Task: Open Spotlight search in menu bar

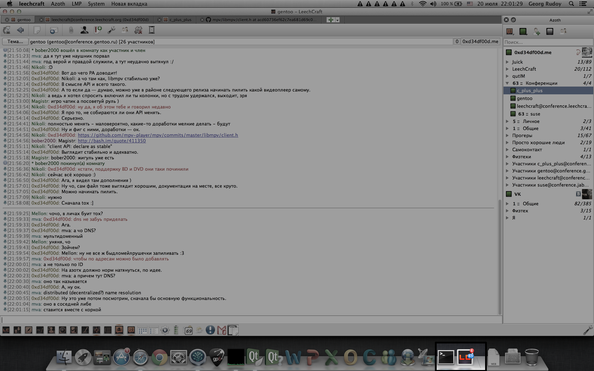Action: click(x=571, y=4)
